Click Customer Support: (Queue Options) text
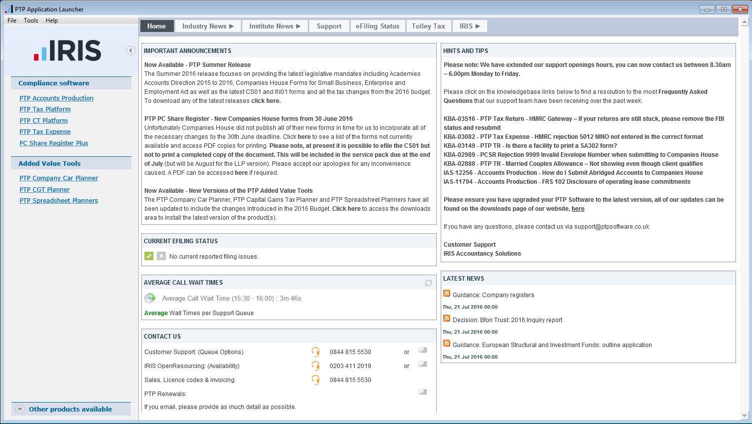Screen dimensions: 752x424 194,352
